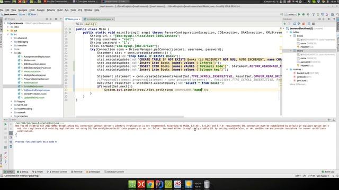
Task: Click the gear icon in Run panel header
Action: 328,120
